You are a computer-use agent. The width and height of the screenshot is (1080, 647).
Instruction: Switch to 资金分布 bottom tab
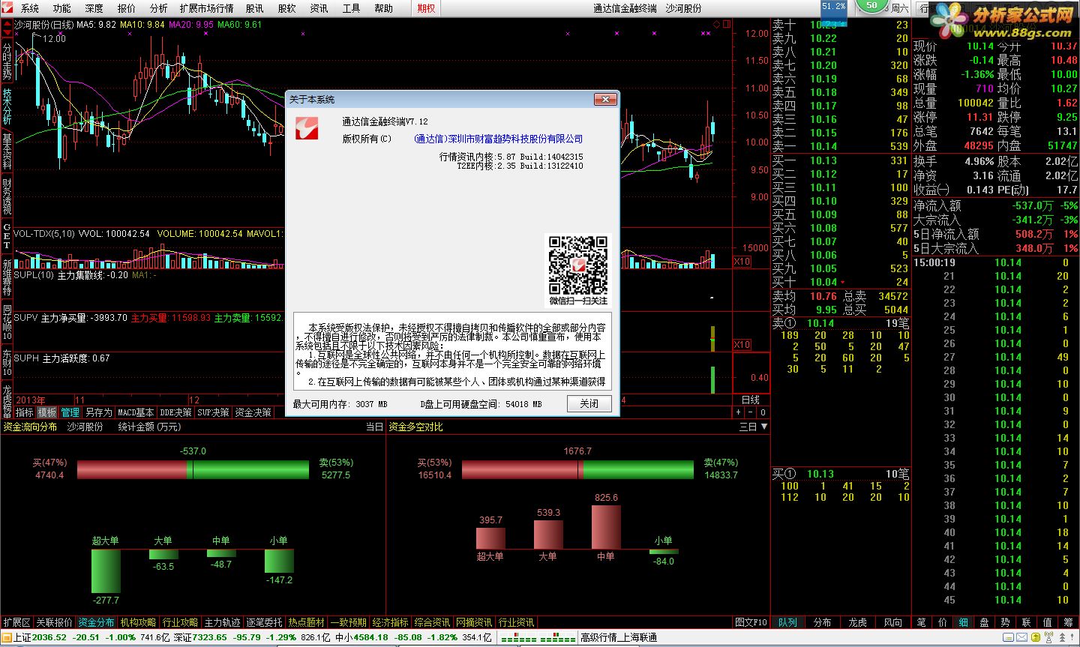pyautogui.click(x=96, y=622)
